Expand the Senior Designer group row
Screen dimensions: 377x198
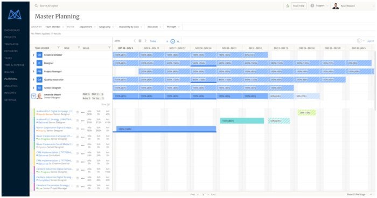(x=33, y=88)
